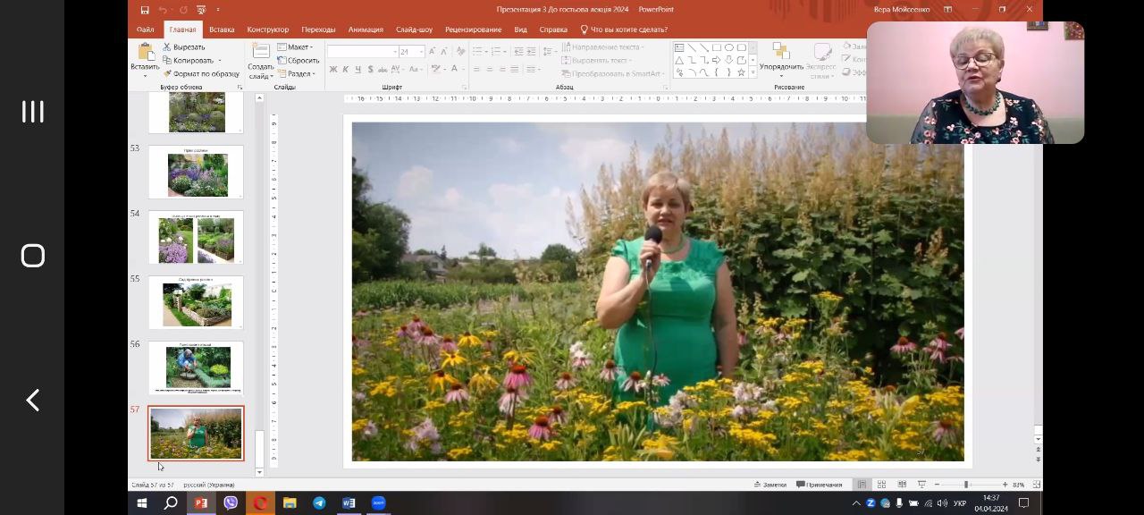The height and width of the screenshot is (515, 1144).
Task: Toggle the Notes (Заметки) pane
Action: (770, 485)
